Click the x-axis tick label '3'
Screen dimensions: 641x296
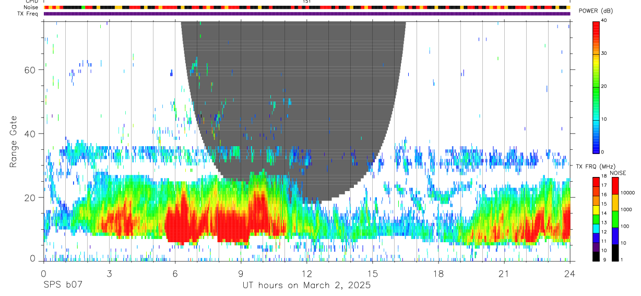coord(109,274)
